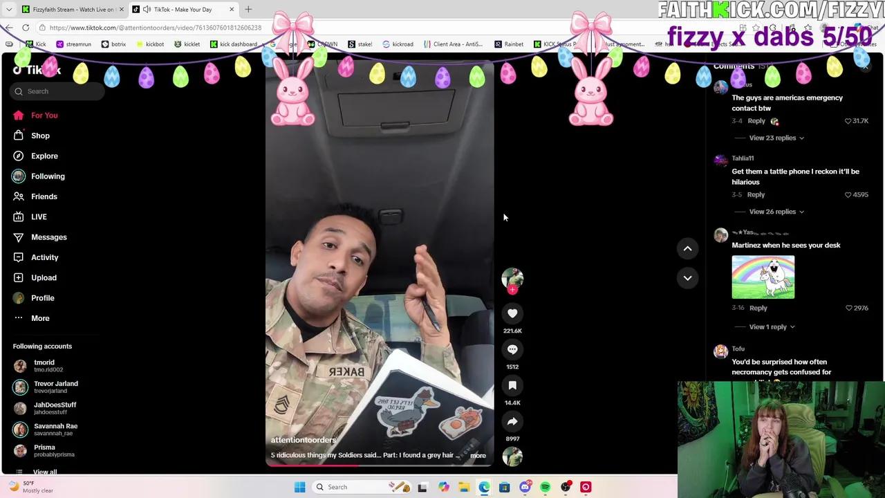885x498 pixels.
Task: Bookmark the video using the save icon
Action: [x=512, y=385]
